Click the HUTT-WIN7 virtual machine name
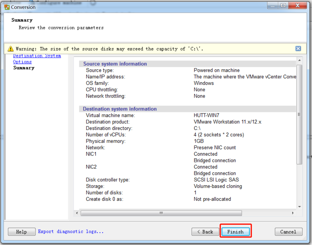This screenshot has width=312, height=245. click(x=206, y=115)
